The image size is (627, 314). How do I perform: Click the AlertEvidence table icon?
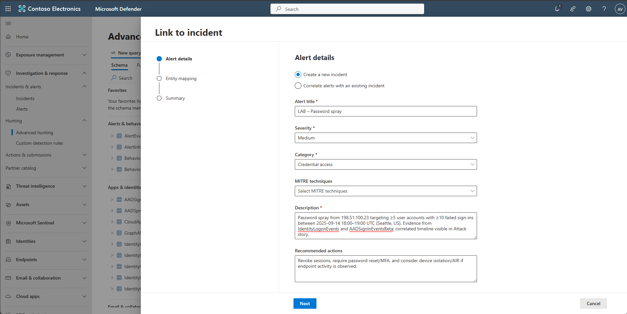pyautogui.click(x=119, y=136)
